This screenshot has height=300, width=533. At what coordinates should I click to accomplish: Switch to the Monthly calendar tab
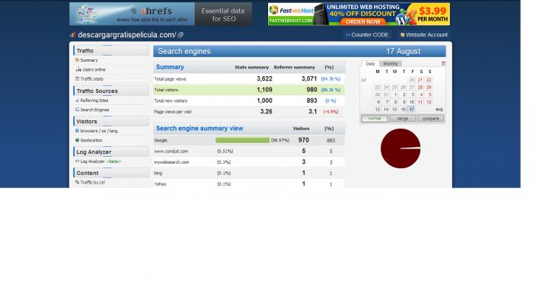click(x=391, y=63)
